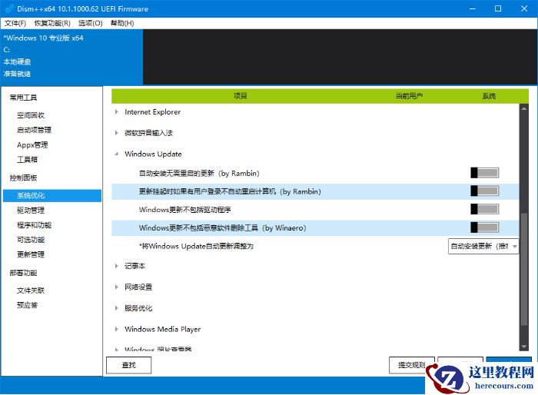Click the Dism++ app icon in title bar
The height and width of the screenshot is (395, 538).
(9, 8)
